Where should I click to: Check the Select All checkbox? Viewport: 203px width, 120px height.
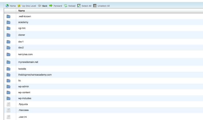click(x=79, y=6)
